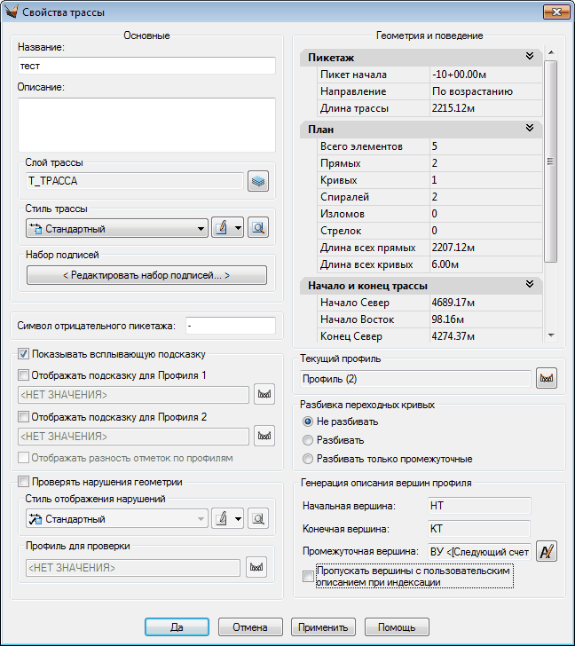The height and width of the screenshot is (646, 575).
Task: Uncheck Показывать всплывающую подсказку
Action: click(x=23, y=355)
